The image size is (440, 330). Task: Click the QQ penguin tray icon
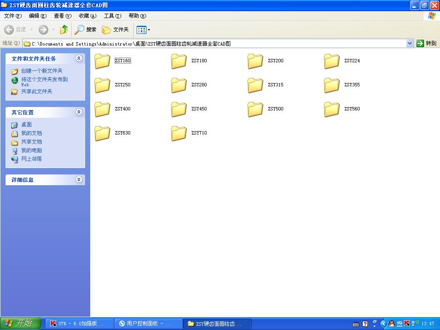pos(391,324)
